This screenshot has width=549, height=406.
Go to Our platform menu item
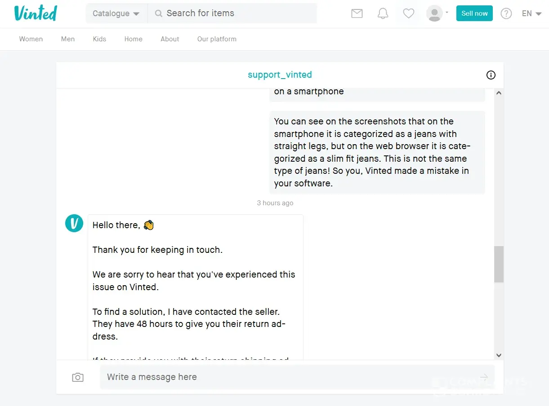pos(217,39)
